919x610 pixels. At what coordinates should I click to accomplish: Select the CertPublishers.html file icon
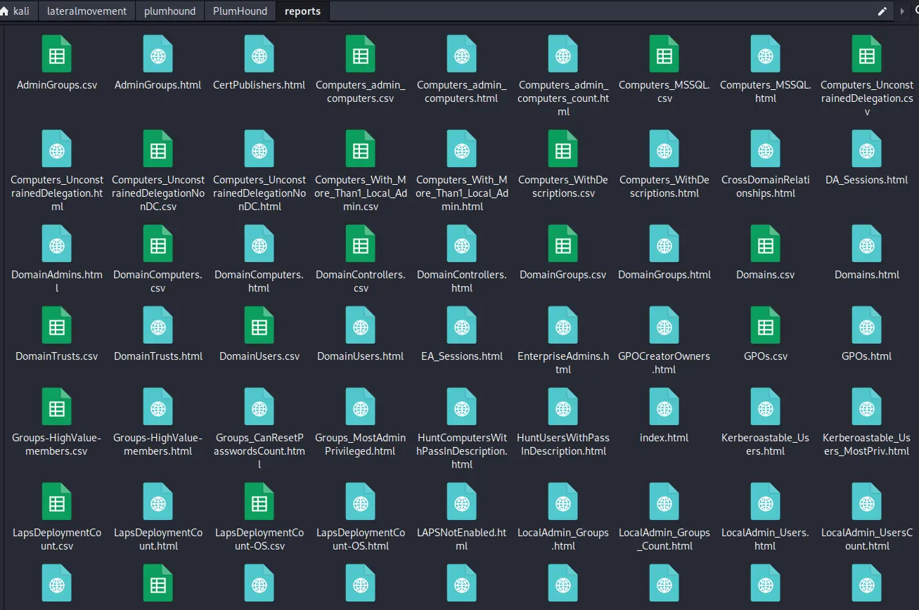pyautogui.click(x=259, y=54)
